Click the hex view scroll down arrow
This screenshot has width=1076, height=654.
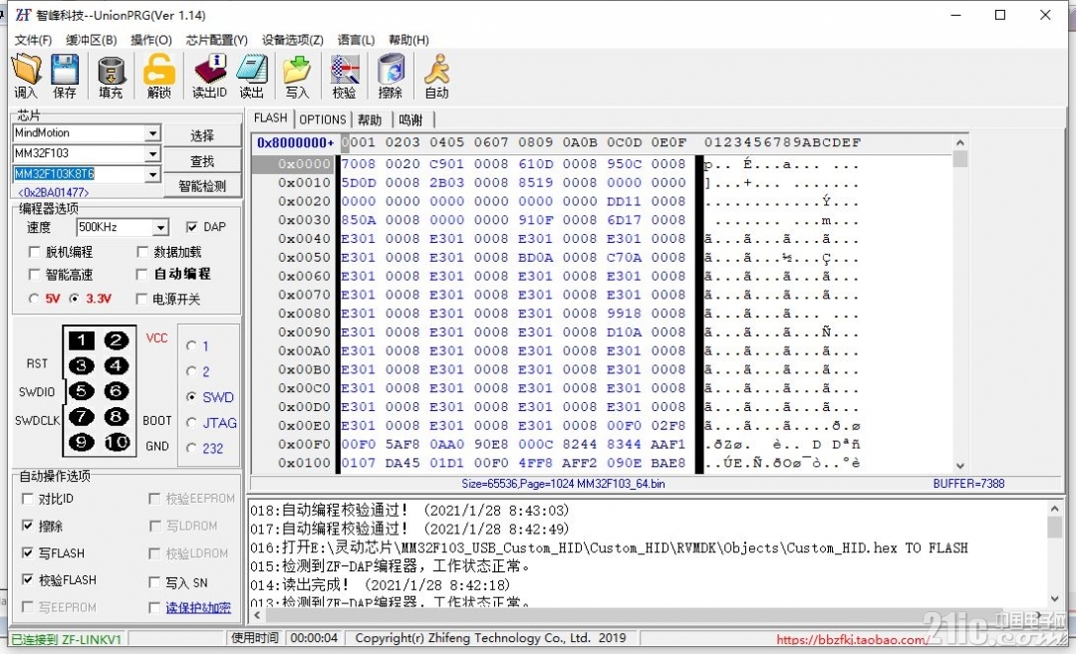point(960,466)
